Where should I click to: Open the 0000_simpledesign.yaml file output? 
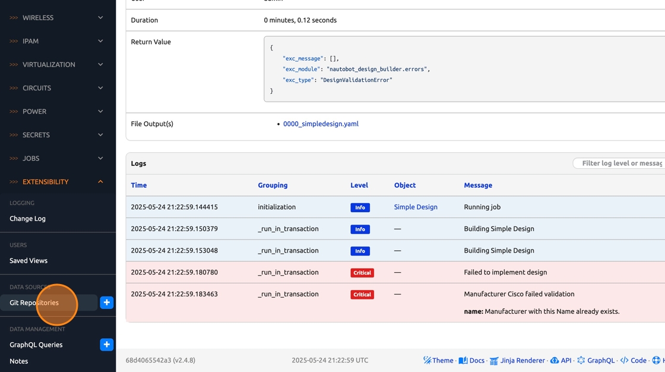point(321,124)
